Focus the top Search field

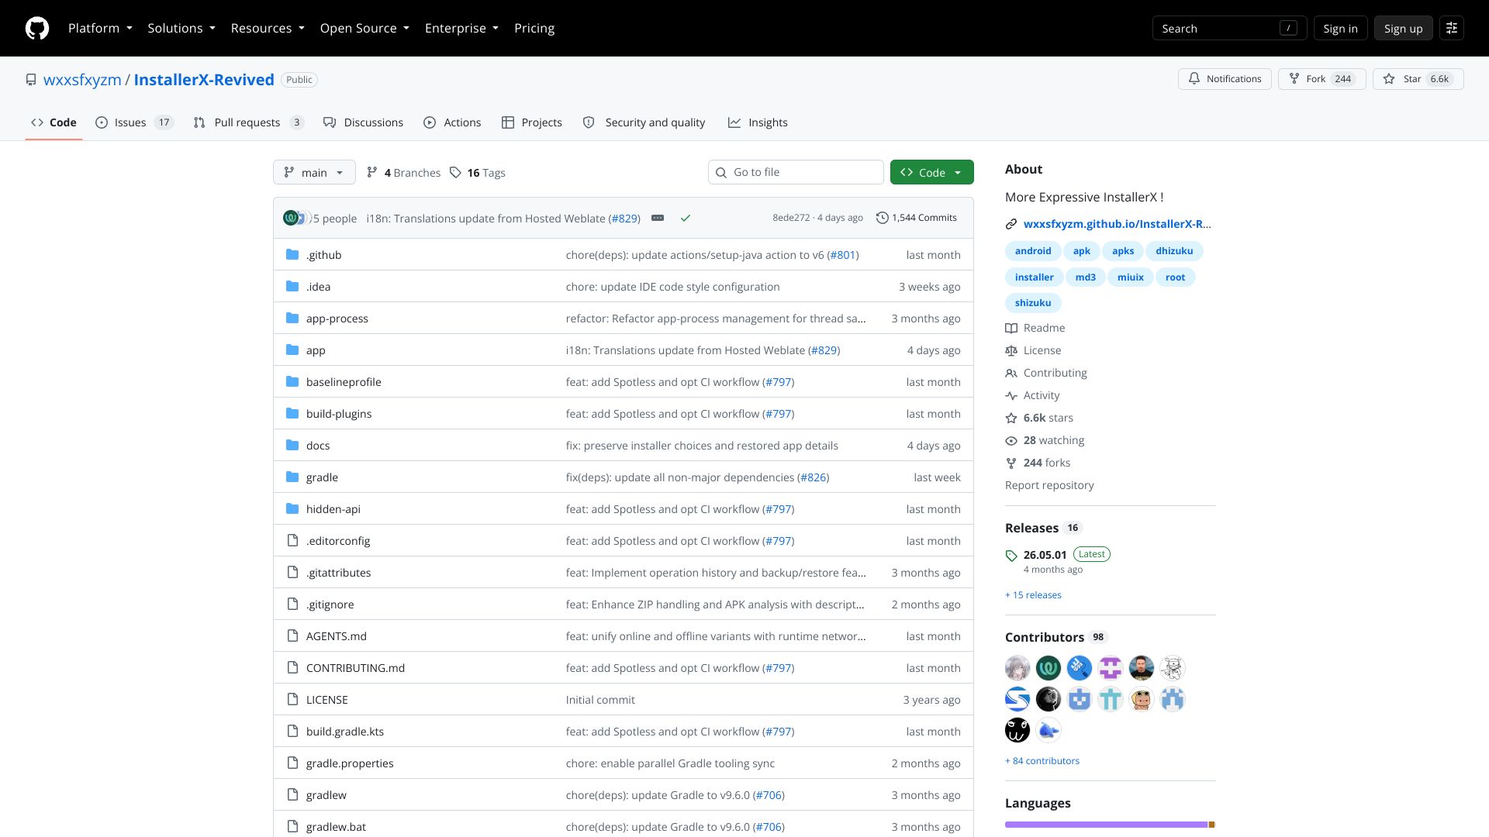tap(1229, 29)
